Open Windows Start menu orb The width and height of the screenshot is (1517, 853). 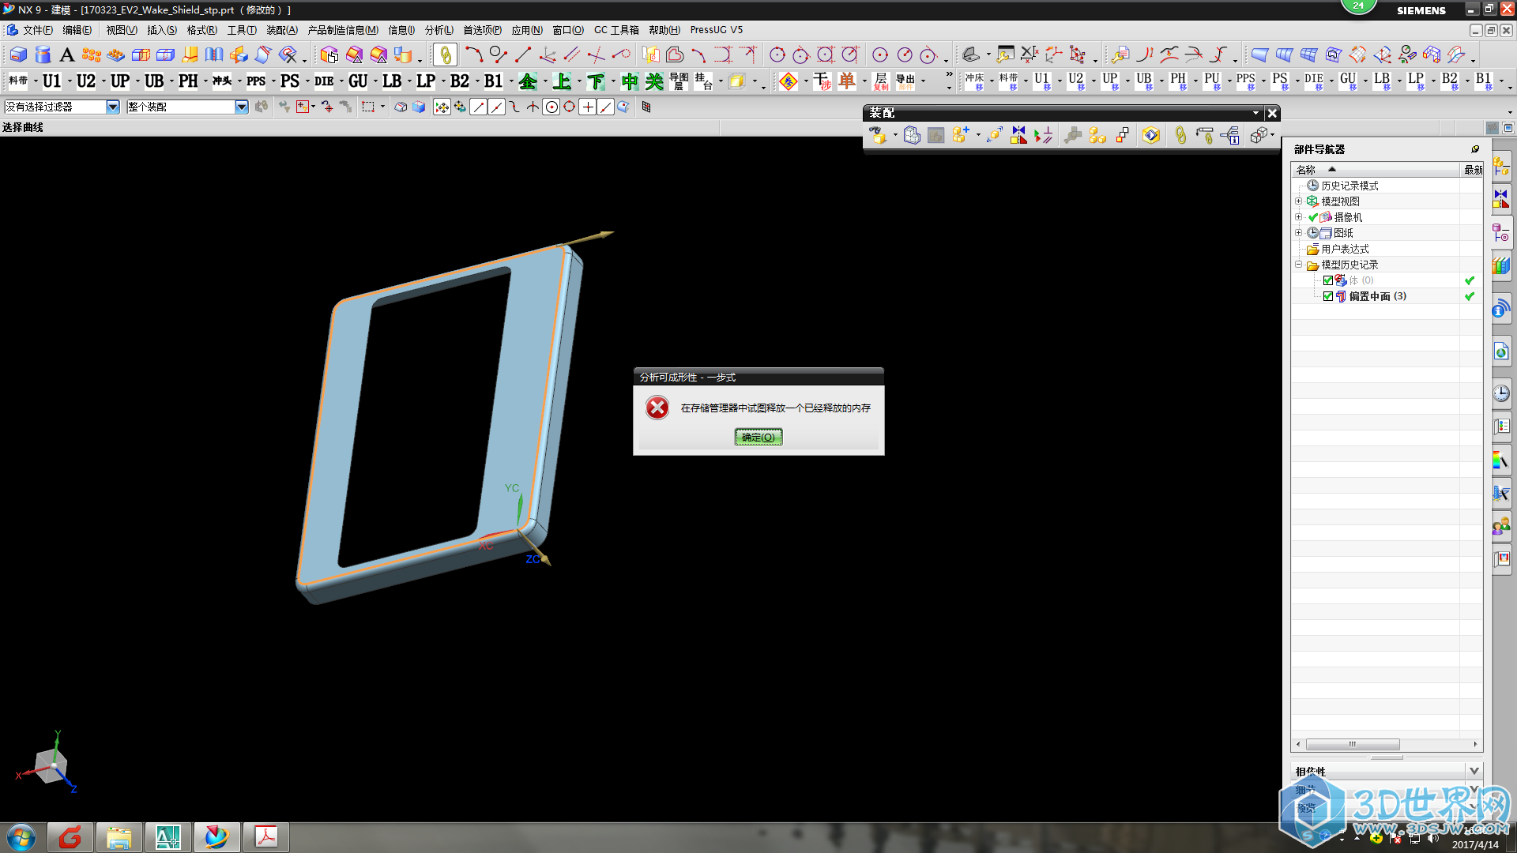(x=21, y=836)
